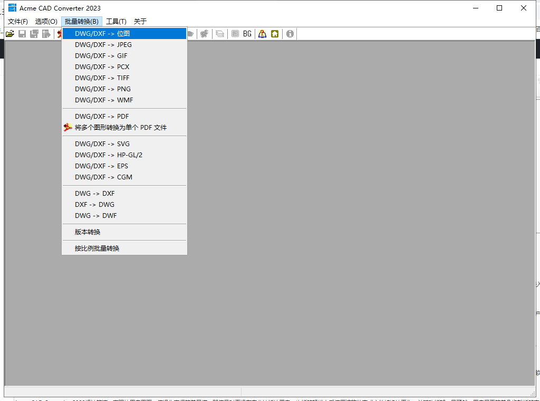Image resolution: width=540 pixels, height=401 pixels.
Task: Click the Home icon on the toolbar
Action: (275, 33)
